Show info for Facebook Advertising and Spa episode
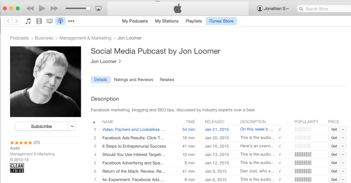This screenshot has width=351, height=183. click(x=280, y=162)
